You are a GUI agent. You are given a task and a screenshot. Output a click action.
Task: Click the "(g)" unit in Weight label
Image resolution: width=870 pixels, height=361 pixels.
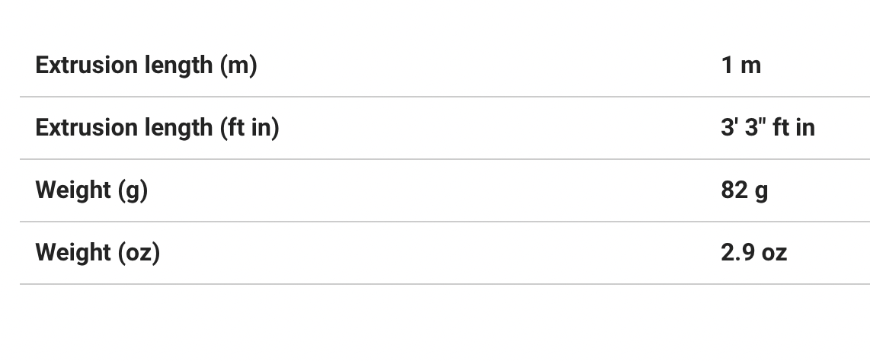click(x=132, y=190)
